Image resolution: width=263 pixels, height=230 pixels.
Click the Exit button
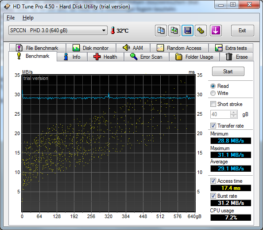click(x=242, y=30)
